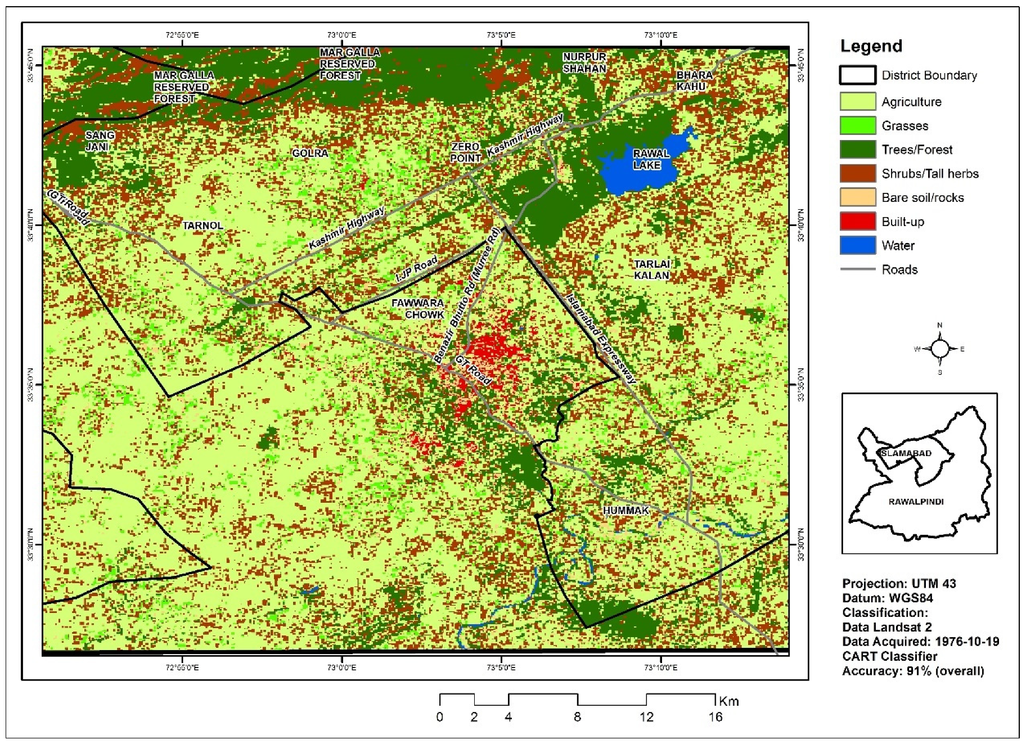Click the Rawal Lake label on map
The height and width of the screenshot is (744, 1026).
click(x=650, y=159)
